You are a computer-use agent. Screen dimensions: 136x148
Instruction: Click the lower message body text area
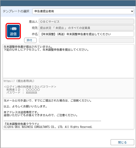pos(68,114)
